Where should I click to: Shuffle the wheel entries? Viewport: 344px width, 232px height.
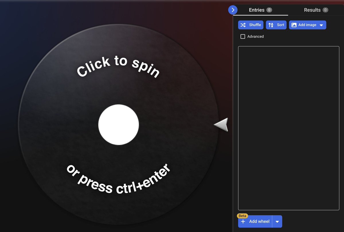point(251,25)
